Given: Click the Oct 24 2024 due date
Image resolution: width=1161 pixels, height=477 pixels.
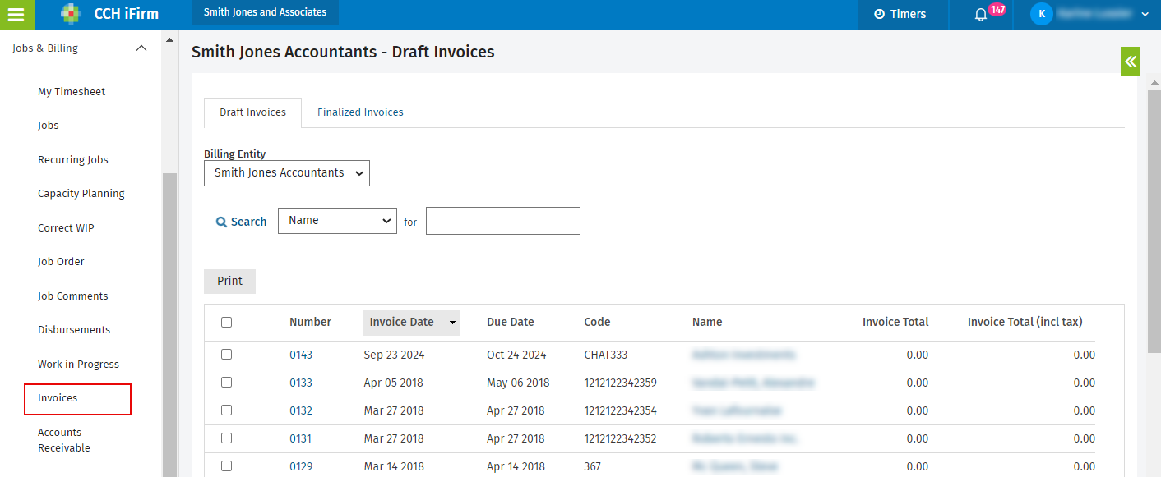Looking at the screenshot, I should (x=516, y=355).
